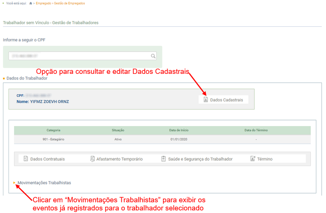The image size is (326, 213).
Task: Expand Movimentações Trabalhistas section
Action: point(14,182)
